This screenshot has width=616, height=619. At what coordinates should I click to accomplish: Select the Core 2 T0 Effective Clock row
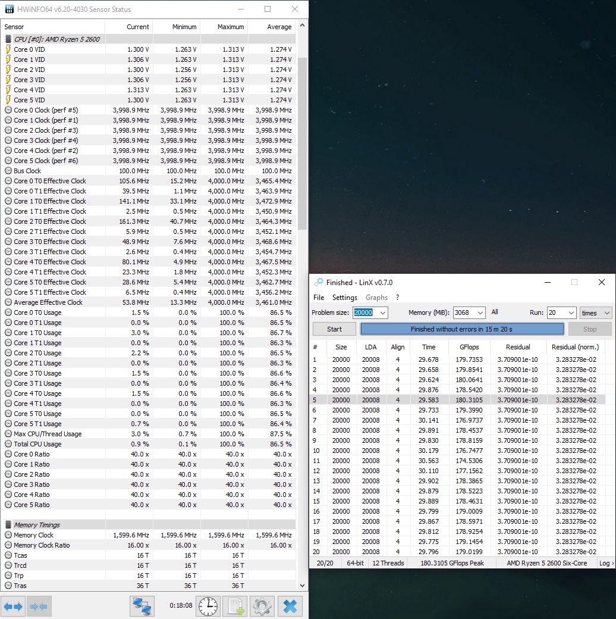tap(148, 221)
